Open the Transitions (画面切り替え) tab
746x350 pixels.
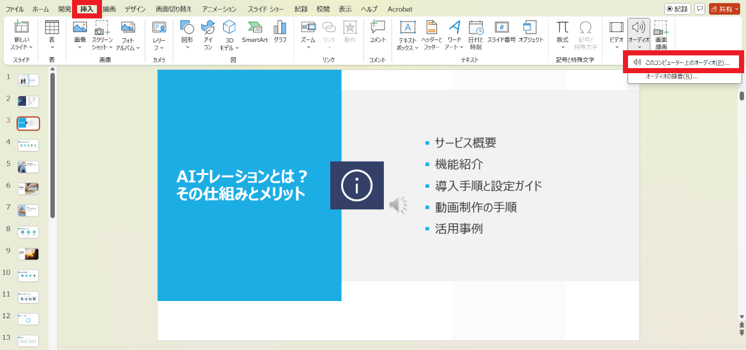pos(173,9)
